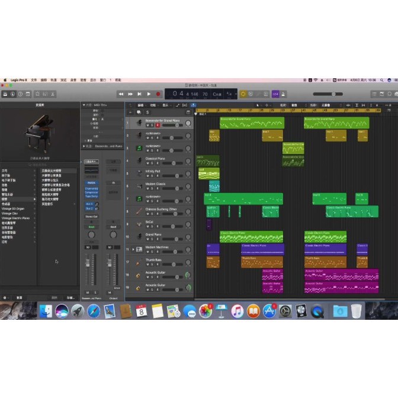This screenshot has width=398, height=398.
Task: Open Launchpad rocket icon in Dock
Action: click(x=78, y=311)
